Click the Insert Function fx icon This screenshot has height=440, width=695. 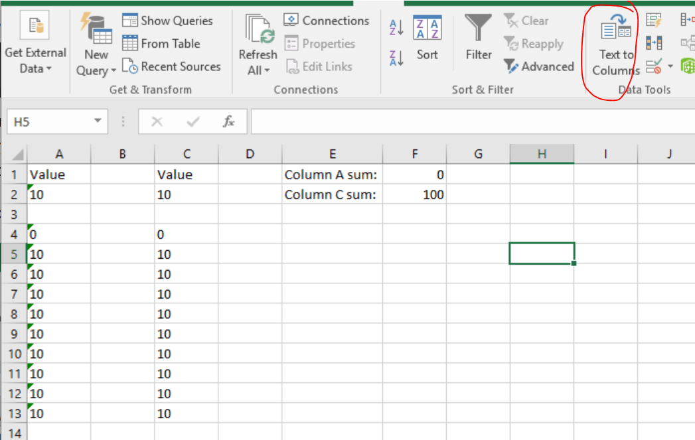tap(228, 121)
